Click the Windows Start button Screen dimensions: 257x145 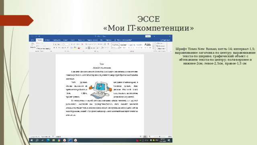(32, 140)
